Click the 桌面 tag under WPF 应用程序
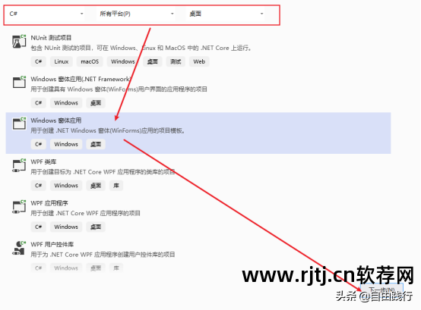 (96, 227)
